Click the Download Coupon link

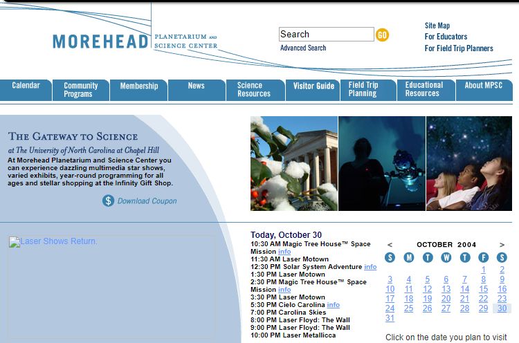(147, 201)
